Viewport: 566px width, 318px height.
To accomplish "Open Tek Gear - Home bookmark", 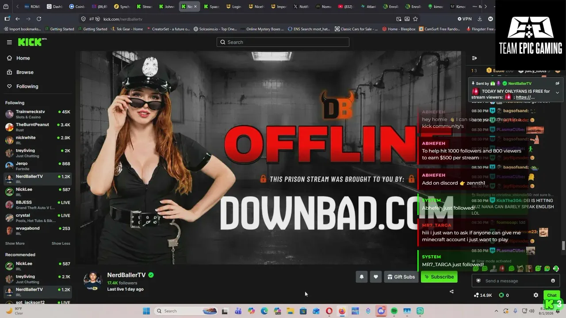I will (x=126, y=29).
